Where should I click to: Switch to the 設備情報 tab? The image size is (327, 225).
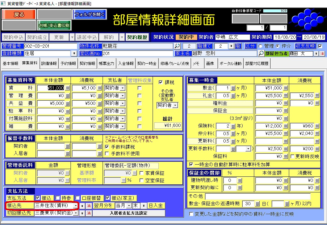pyautogui.click(x=49, y=64)
